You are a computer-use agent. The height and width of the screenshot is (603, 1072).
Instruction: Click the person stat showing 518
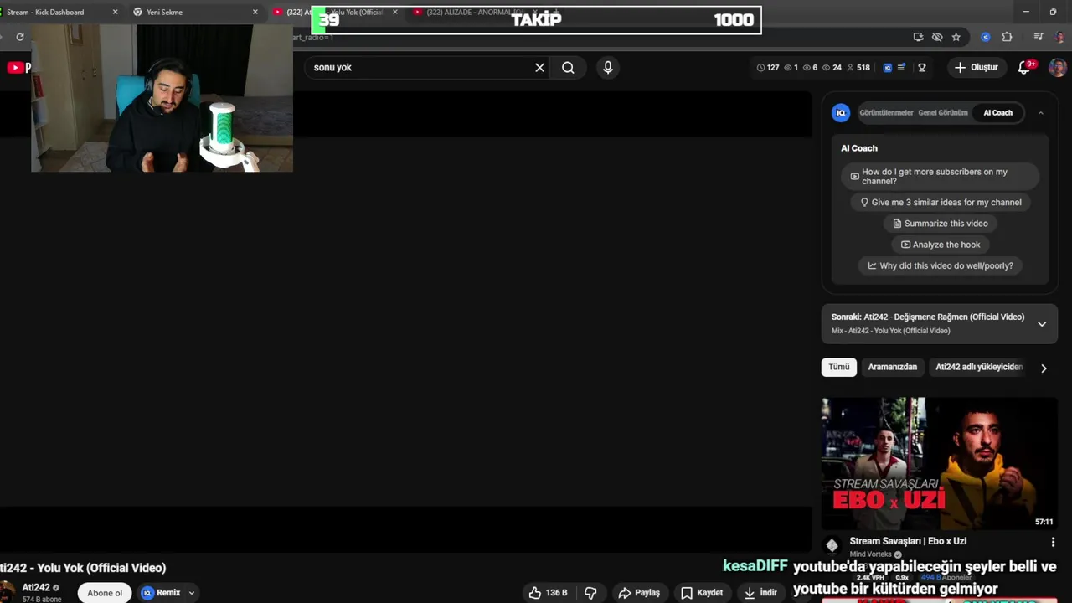[859, 68]
